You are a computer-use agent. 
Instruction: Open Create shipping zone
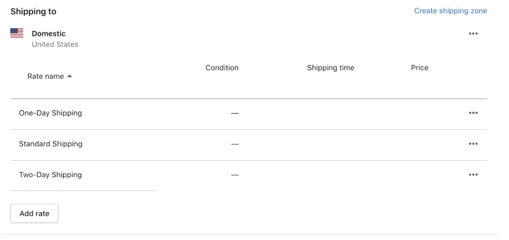[450, 11]
